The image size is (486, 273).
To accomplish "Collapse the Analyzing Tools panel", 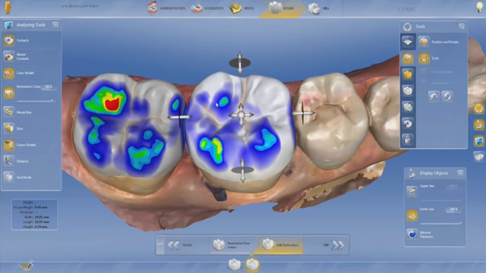I will 55,25.
